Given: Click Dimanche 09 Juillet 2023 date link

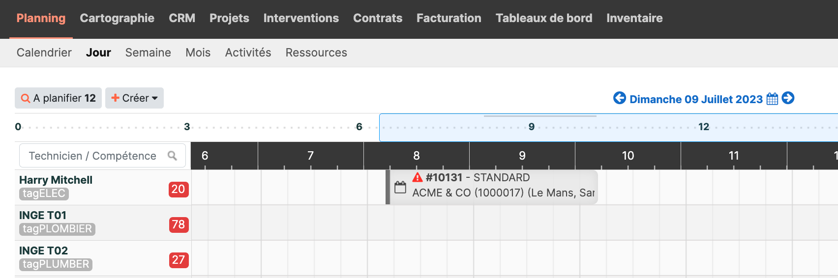Looking at the screenshot, I should 696,99.
